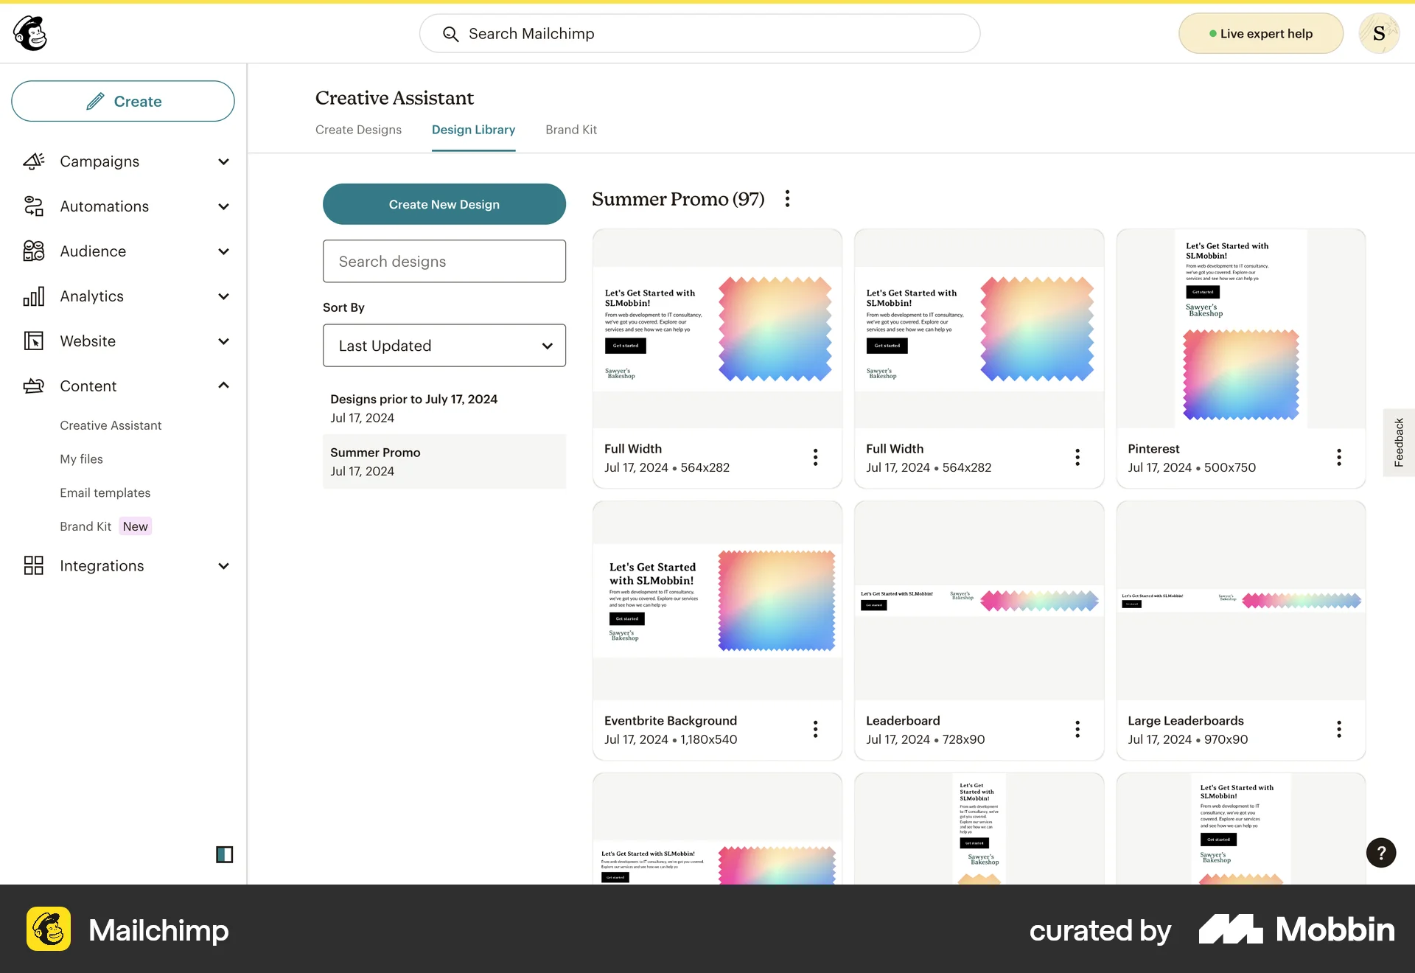
Task: Open the Pinterest design thumbnail
Action: 1241,329
